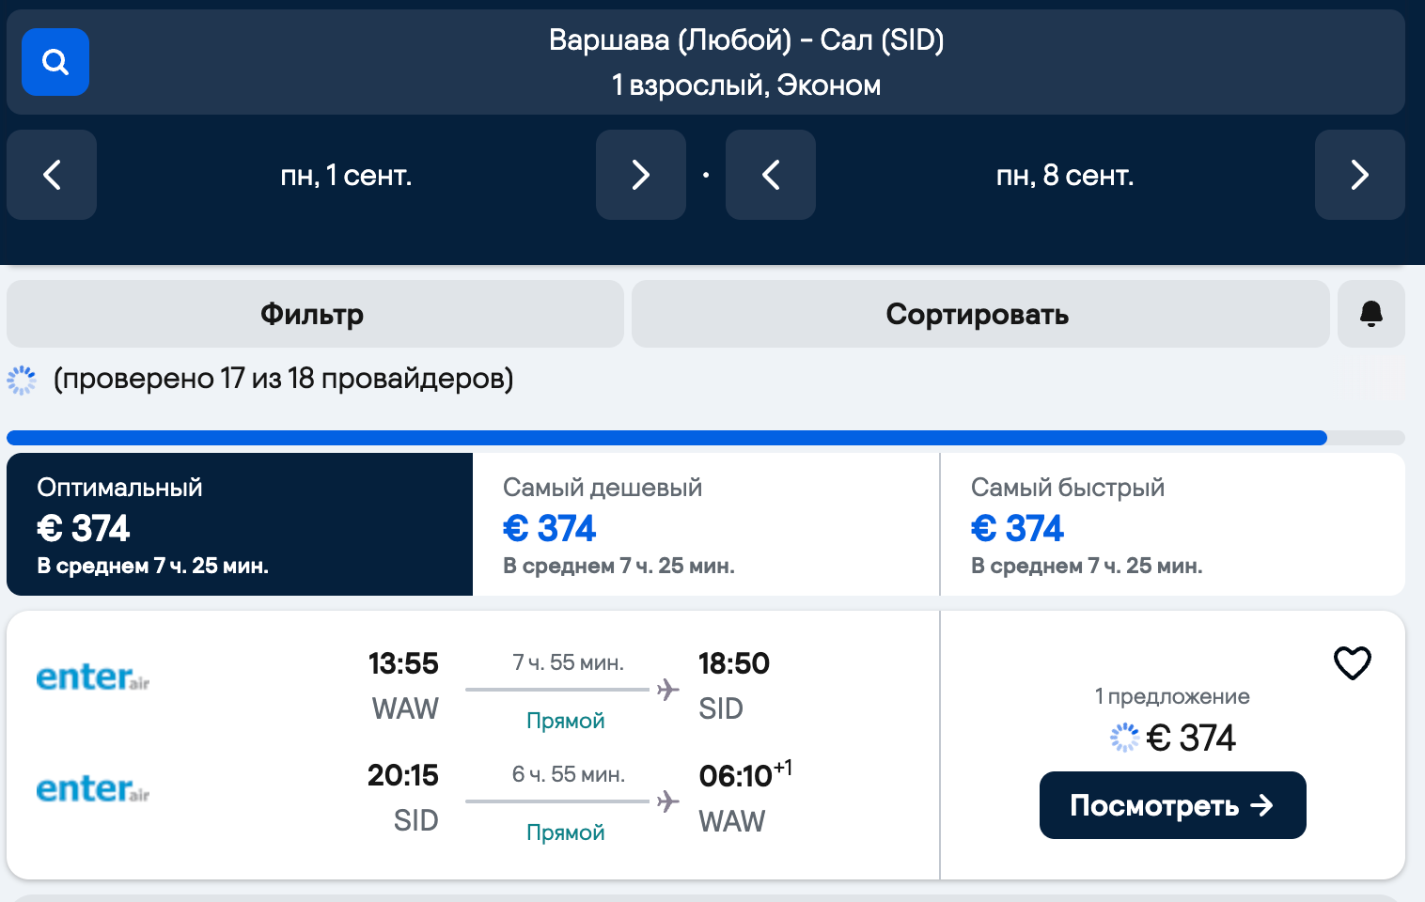Image resolution: width=1425 pixels, height=902 pixels.
Task: Go to previous return date
Action: pos(770,175)
